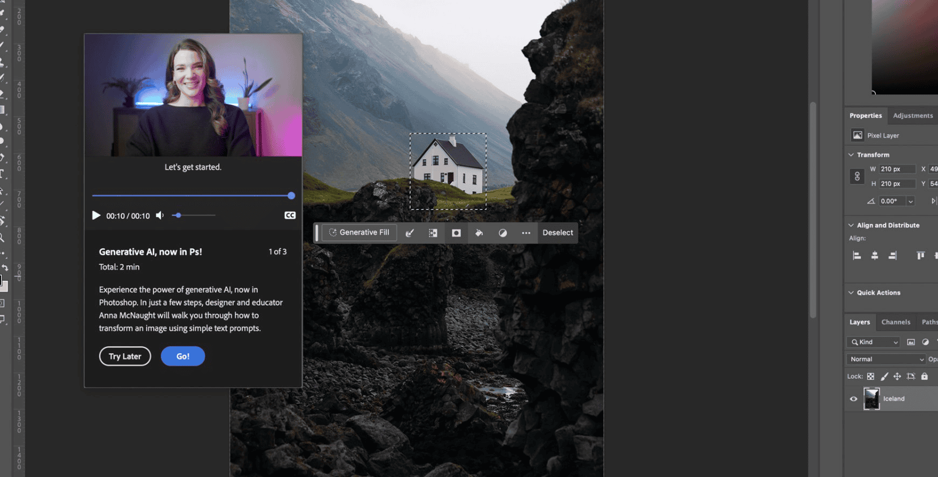Create mask from selection icon
The height and width of the screenshot is (477, 938).
456,233
